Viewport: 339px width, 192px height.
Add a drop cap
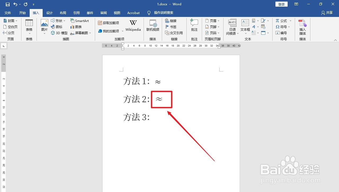point(255,33)
